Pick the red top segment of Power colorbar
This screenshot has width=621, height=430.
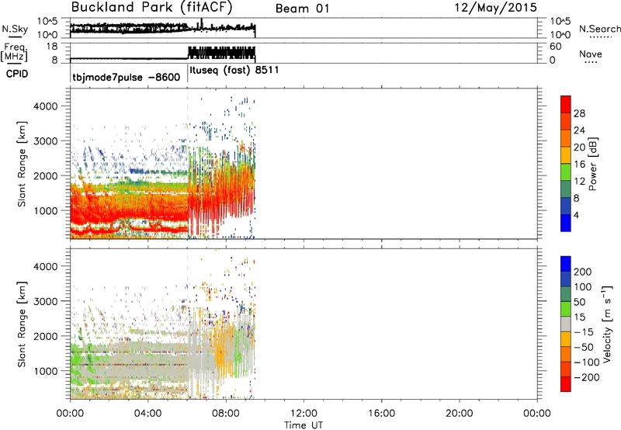pos(566,104)
